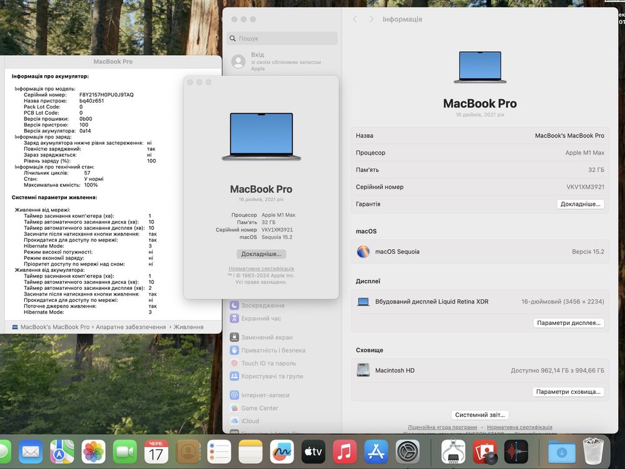Screen dimensions: 625x469
Task: Click battery serial F8Y2157H0PU0J9TAQ
Action: [106, 95]
